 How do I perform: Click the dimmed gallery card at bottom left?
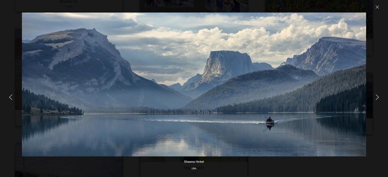68,167
